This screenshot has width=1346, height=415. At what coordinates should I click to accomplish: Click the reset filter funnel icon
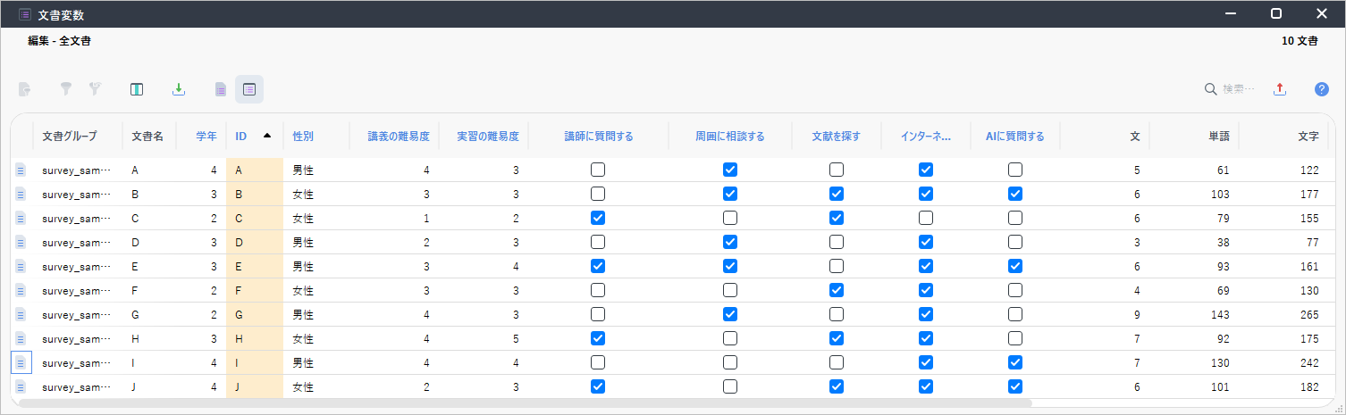(95, 89)
